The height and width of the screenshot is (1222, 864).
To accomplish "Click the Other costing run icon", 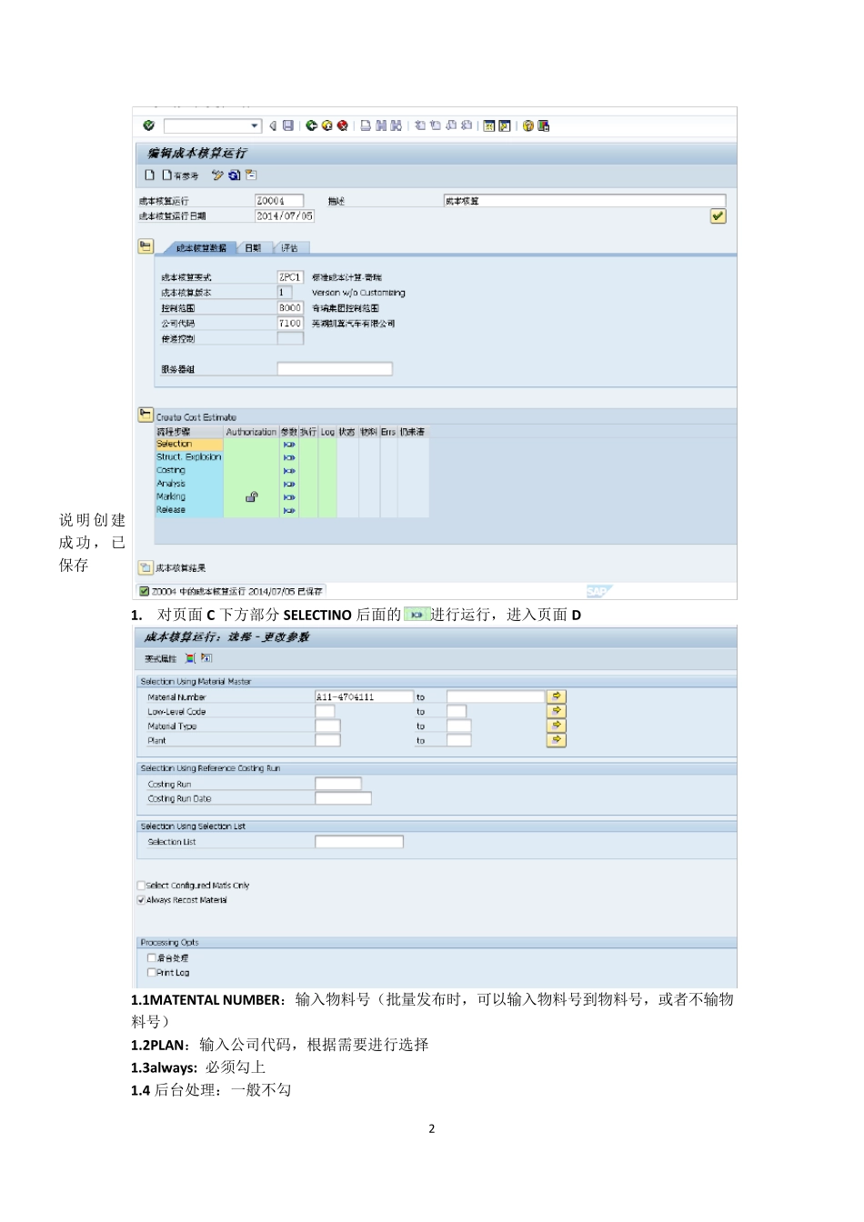I will click(235, 175).
